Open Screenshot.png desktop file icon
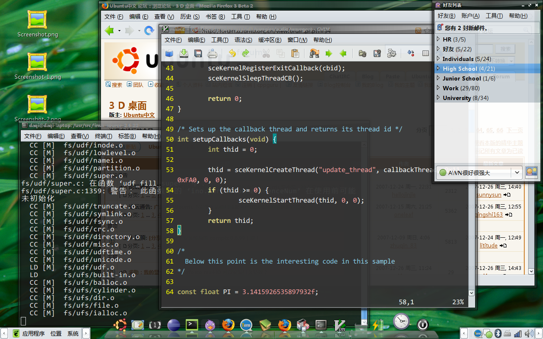This screenshot has height=339, width=543. (x=37, y=24)
